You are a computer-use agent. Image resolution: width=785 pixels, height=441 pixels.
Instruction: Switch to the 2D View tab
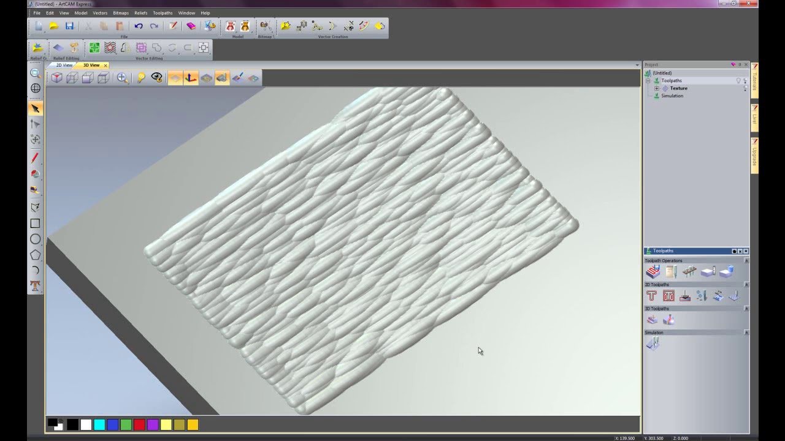coord(64,65)
